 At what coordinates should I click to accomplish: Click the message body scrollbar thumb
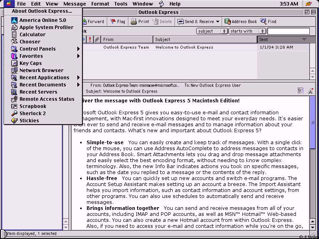click(x=313, y=122)
